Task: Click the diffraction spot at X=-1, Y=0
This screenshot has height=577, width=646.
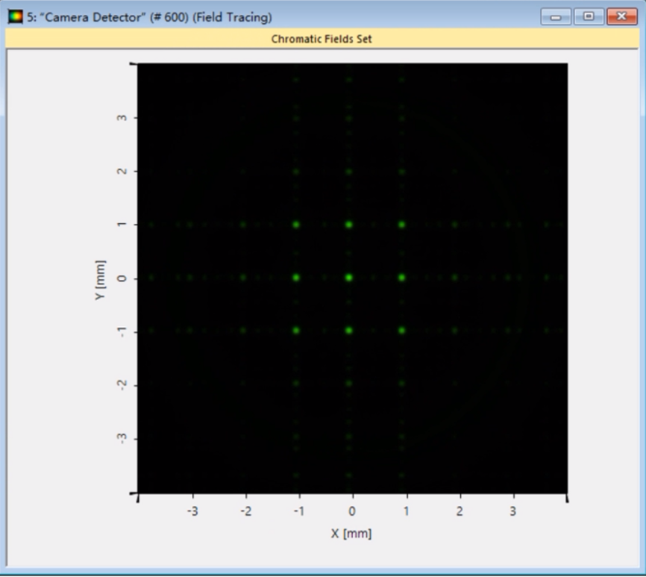Action: (296, 278)
